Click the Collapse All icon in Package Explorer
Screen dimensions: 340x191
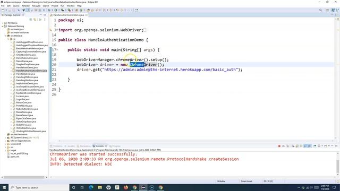coord(31,20)
